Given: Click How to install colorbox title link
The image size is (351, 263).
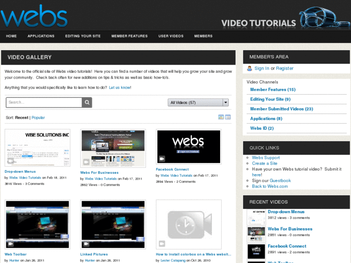Looking at the screenshot, I should point(194,254).
